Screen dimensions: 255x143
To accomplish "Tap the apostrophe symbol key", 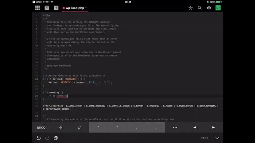I will pyautogui.click(x=118, y=128).
